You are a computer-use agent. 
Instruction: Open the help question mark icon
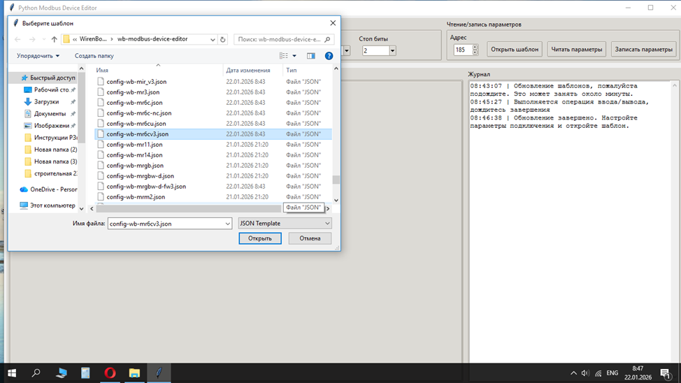click(x=329, y=56)
